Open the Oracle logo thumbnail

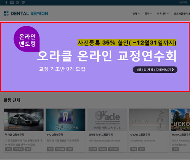tap(107, 120)
